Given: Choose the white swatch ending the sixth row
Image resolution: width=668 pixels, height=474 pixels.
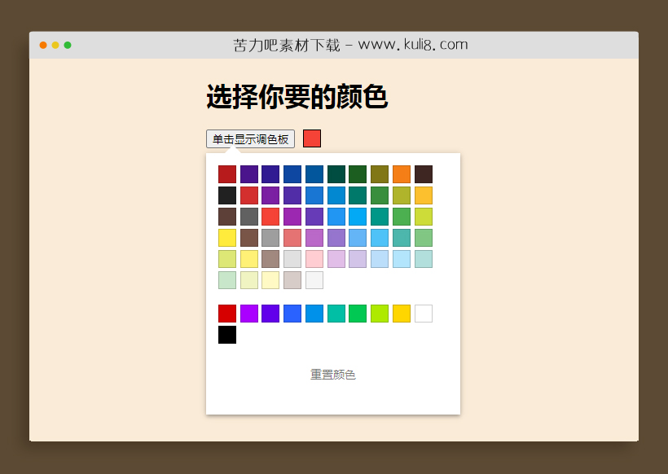Looking at the screenshot, I should 312,280.
